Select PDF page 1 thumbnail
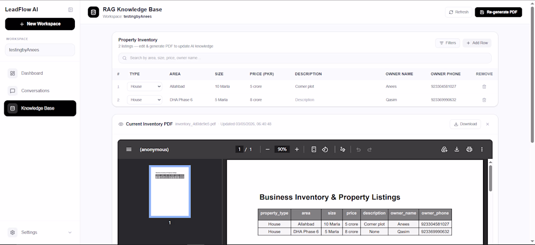The width and height of the screenshot is (535, 245). click(170, 192)
